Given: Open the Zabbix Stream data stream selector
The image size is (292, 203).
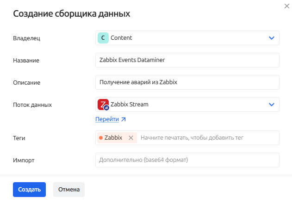Looking at the screenshot, I should point(185,105).
